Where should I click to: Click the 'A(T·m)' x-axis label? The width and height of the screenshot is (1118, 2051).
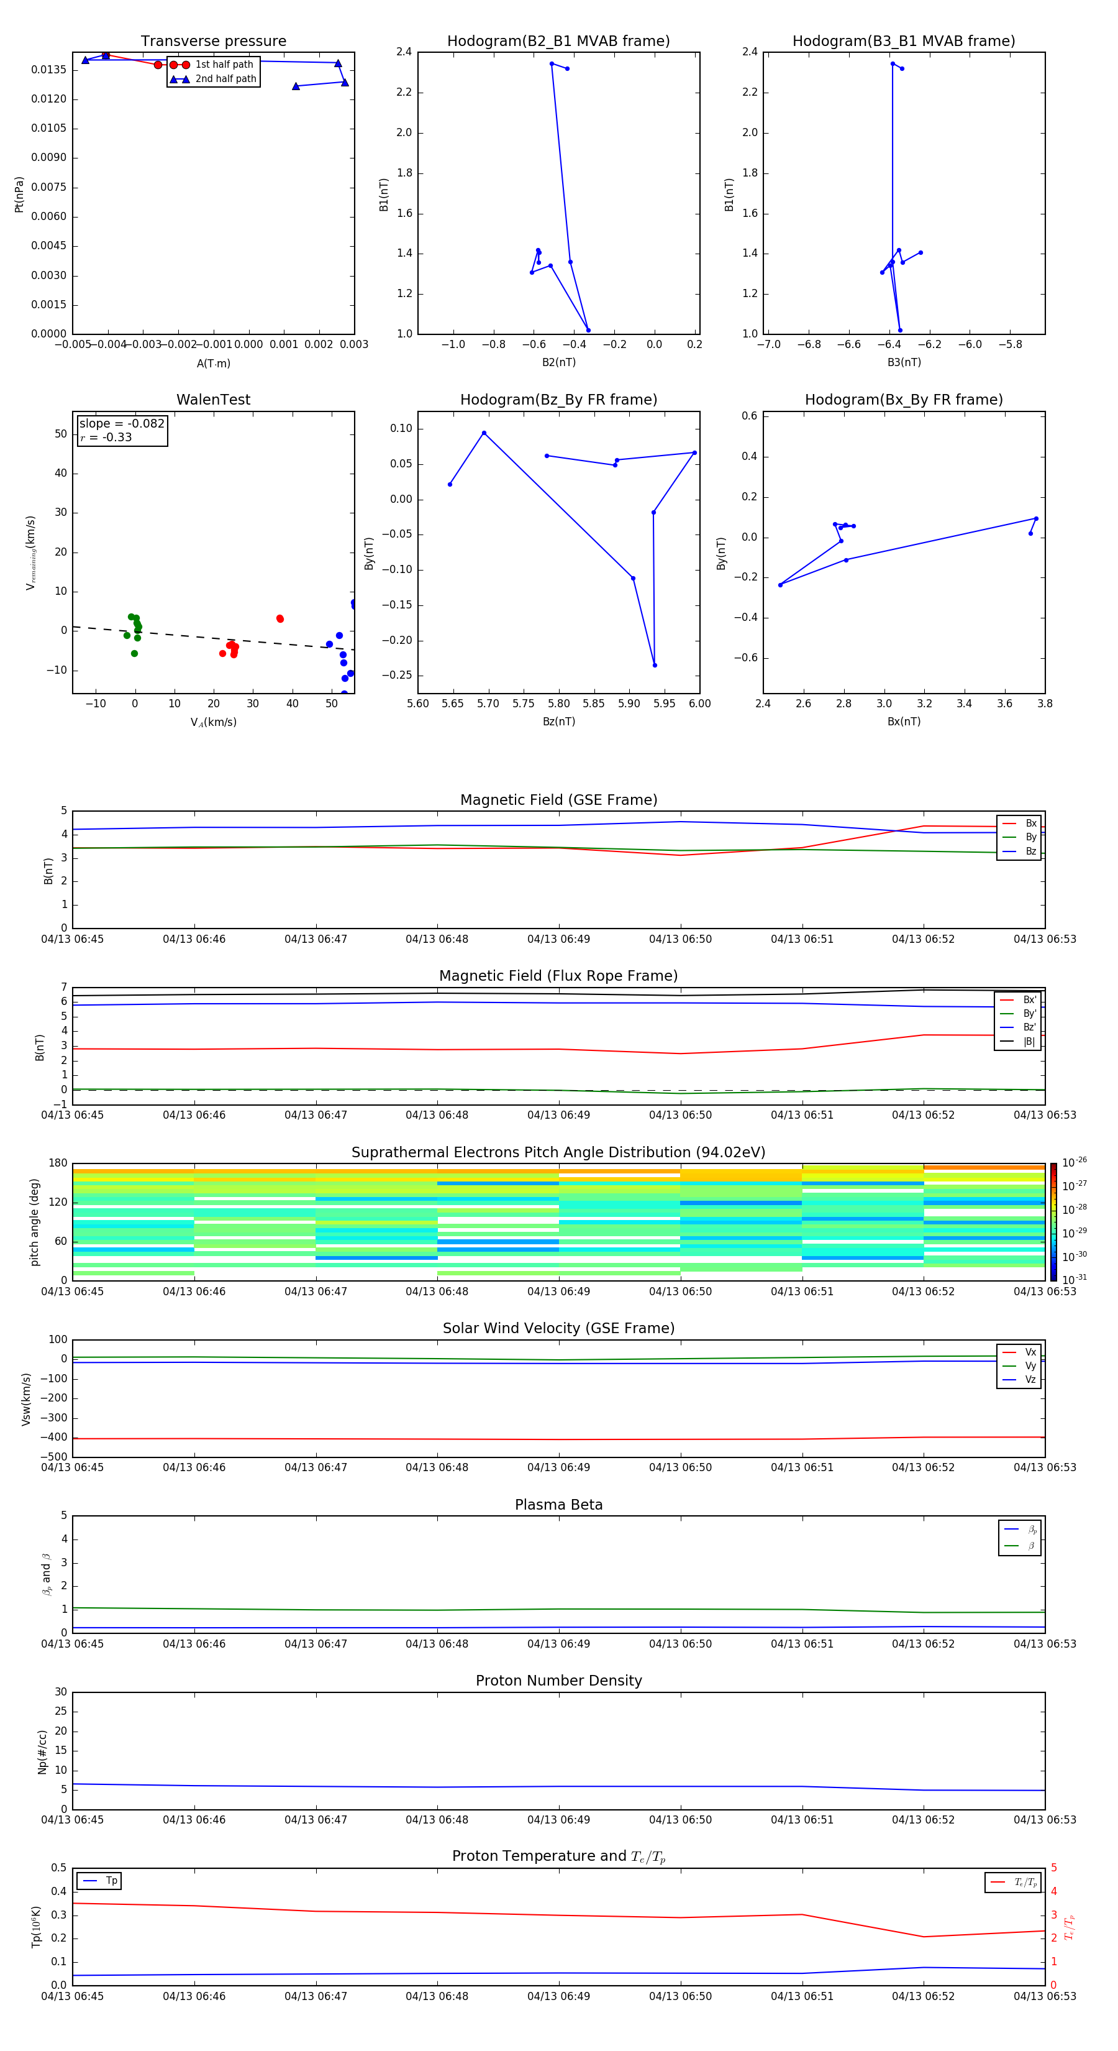[x=213, y=364]
